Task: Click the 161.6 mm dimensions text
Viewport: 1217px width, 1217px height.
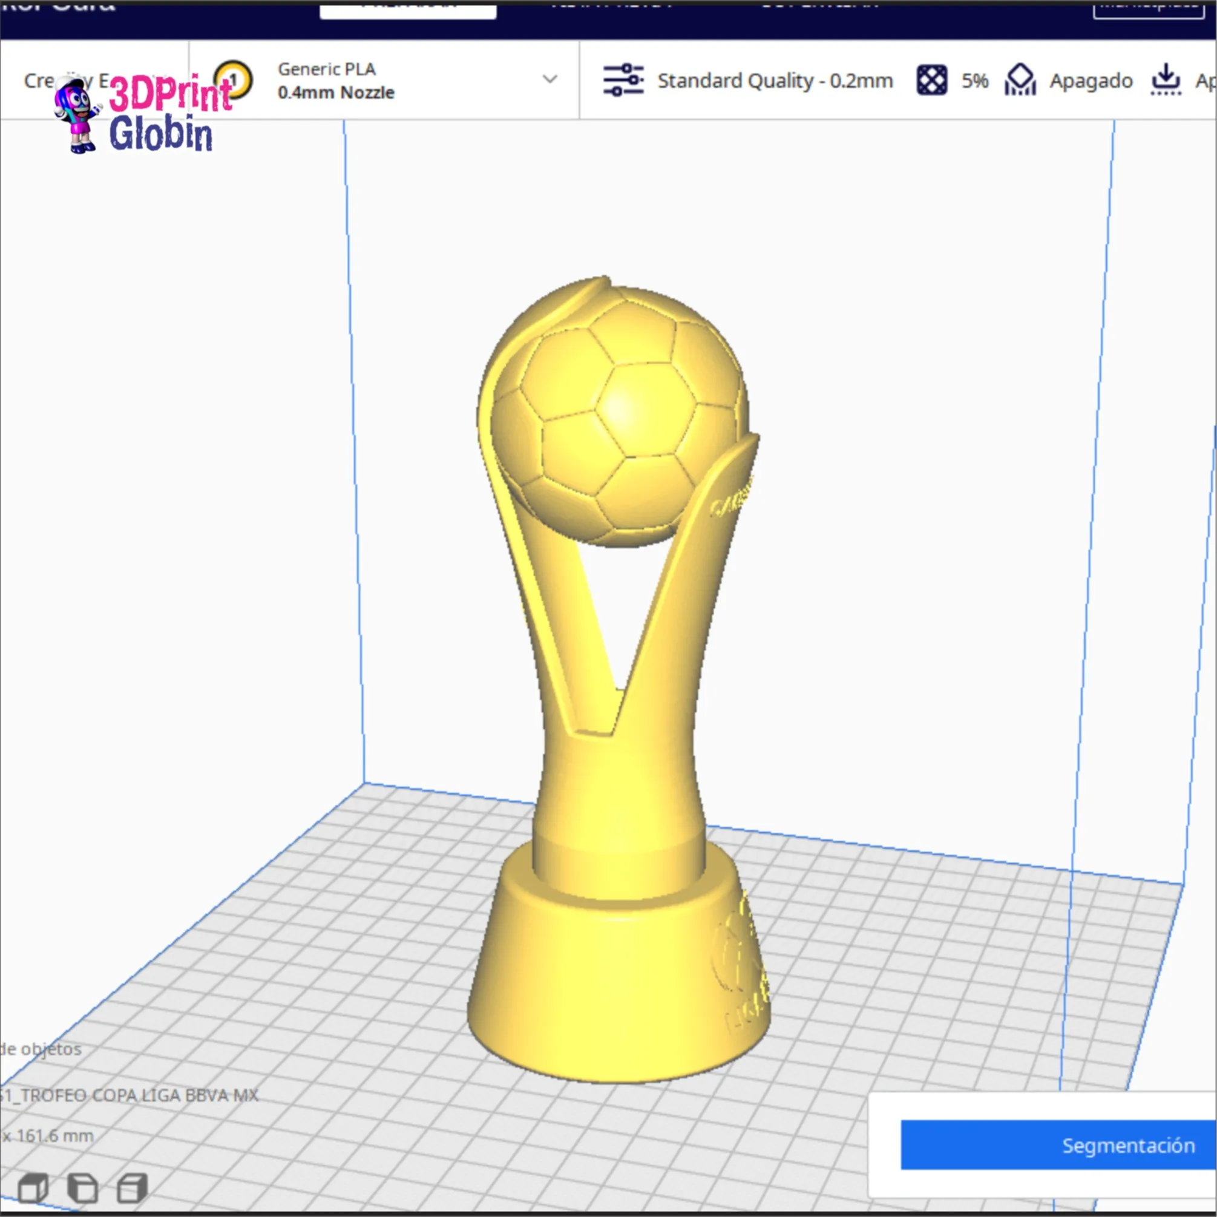Action: [x=48, y=1135]
